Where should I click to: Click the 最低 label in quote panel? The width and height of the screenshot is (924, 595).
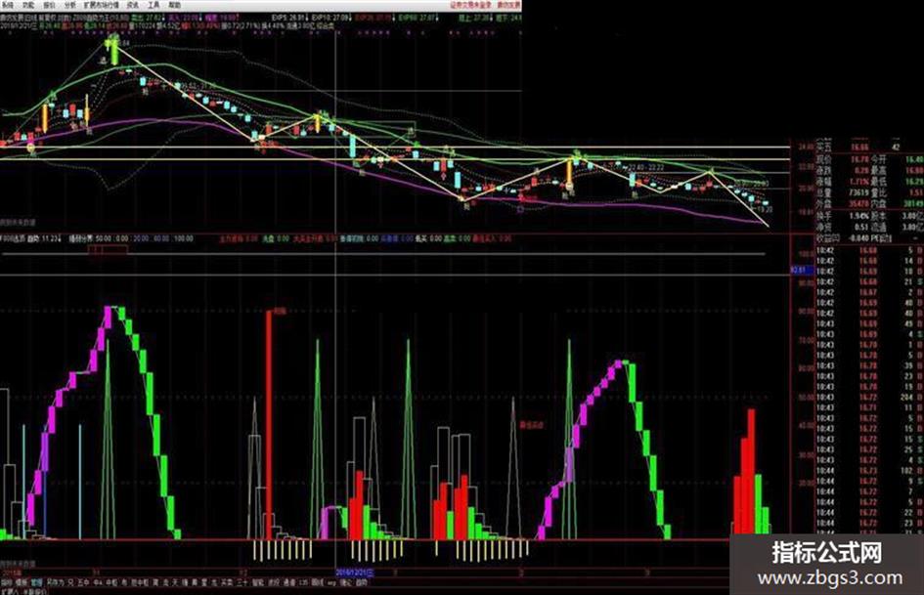click(x=879, y=181)
